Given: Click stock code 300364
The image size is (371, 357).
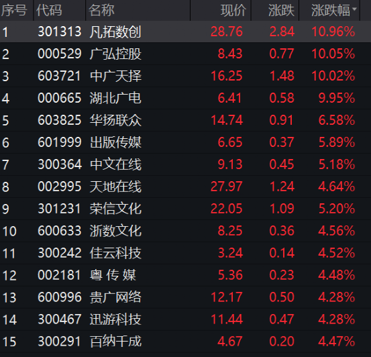Looking at the screenshot, I should point(60,164).
